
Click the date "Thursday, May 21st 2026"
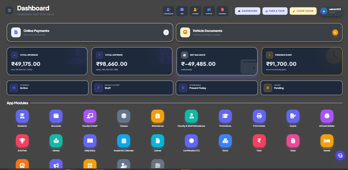point(36,15)
